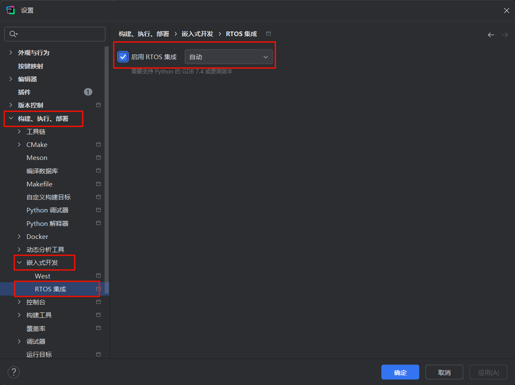515x385 pixels.
Task: Click the search magnifier icon in settings
Action: click(x=13, y=34)
